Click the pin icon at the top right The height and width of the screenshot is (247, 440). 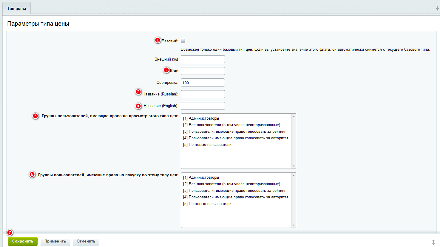437,8
